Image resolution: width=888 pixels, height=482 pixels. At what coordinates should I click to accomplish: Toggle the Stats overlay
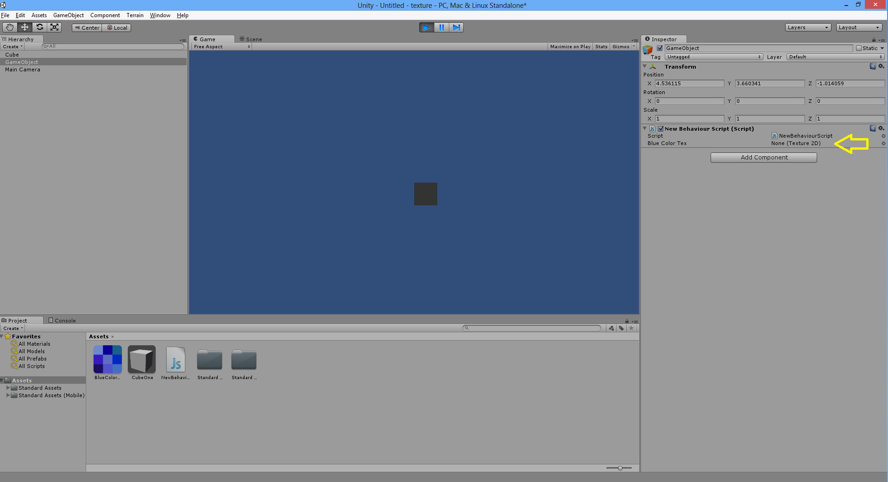pyautogui.click(x=601, y=47)
